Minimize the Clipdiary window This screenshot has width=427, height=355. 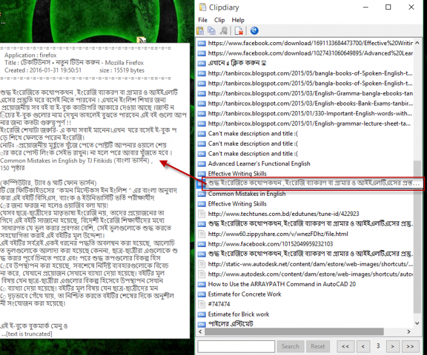point(365,7)
